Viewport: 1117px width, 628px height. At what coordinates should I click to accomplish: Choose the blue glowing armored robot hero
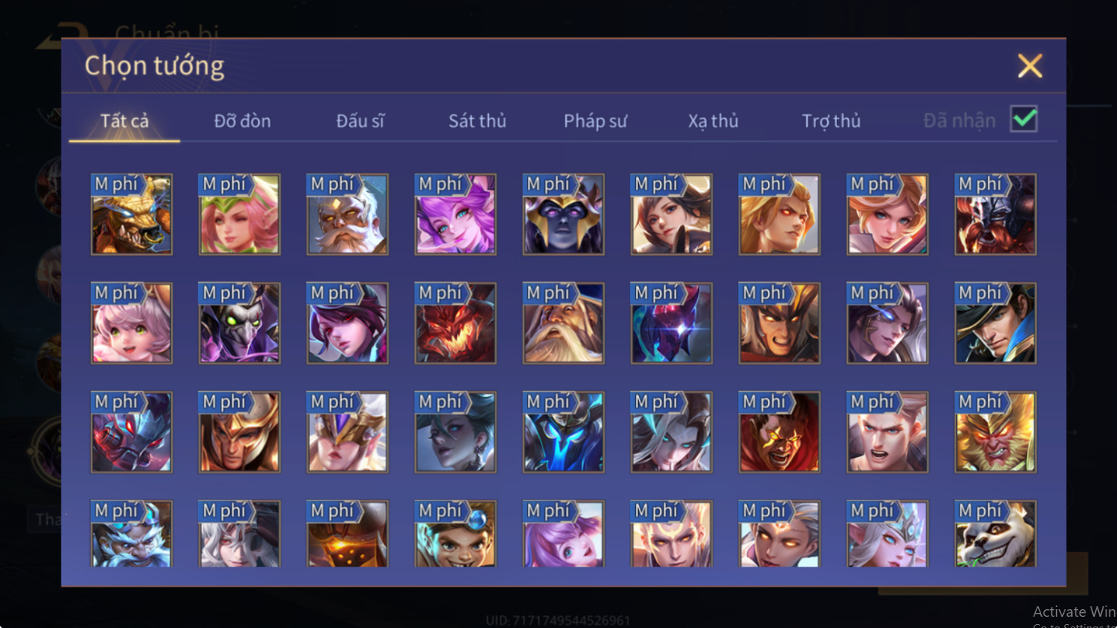(x=564, y=432)
